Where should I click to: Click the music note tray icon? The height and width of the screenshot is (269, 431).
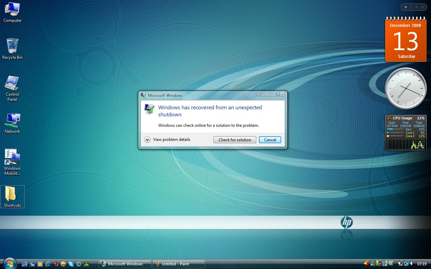click(373, 263)
